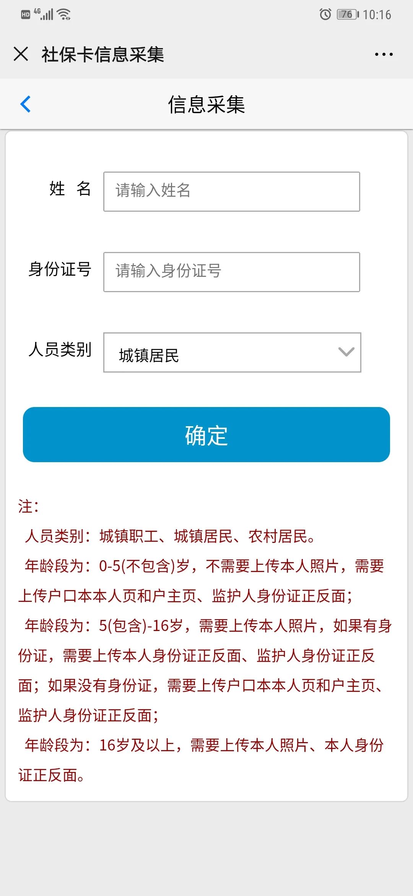Tap the 社保卡信息采集 title text
This screenshot has height=896, width=413.
(103, 54)
